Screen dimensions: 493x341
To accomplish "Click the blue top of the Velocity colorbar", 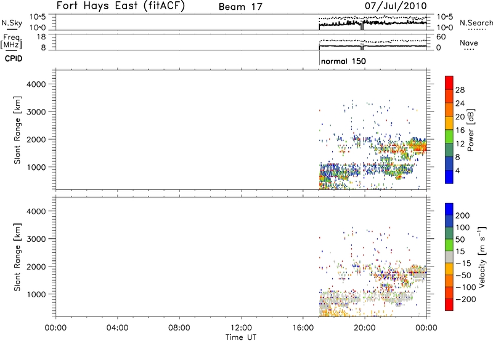I will pyautogui.click(x=449, y=209).
